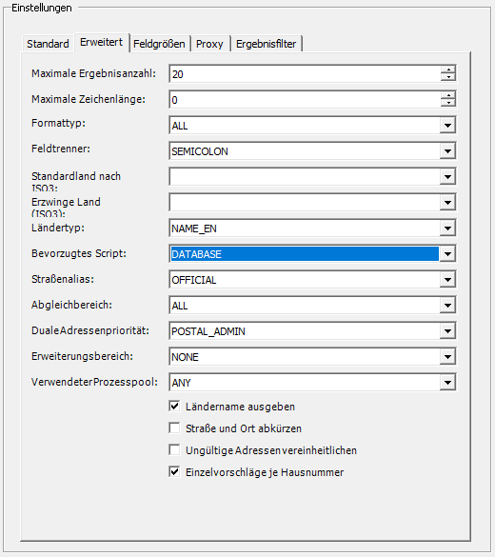Disable Einzelvorschläge je Hausnummer checkbox
Viewport: 495px width, 557px height.
coord(174,472)
